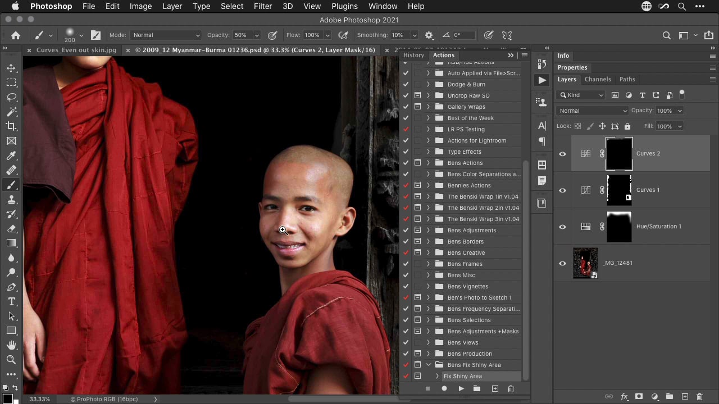Viewport: 719px width, 404px height.
Task: Select the Zoom tool in toolbar
Action: [11, 360]
